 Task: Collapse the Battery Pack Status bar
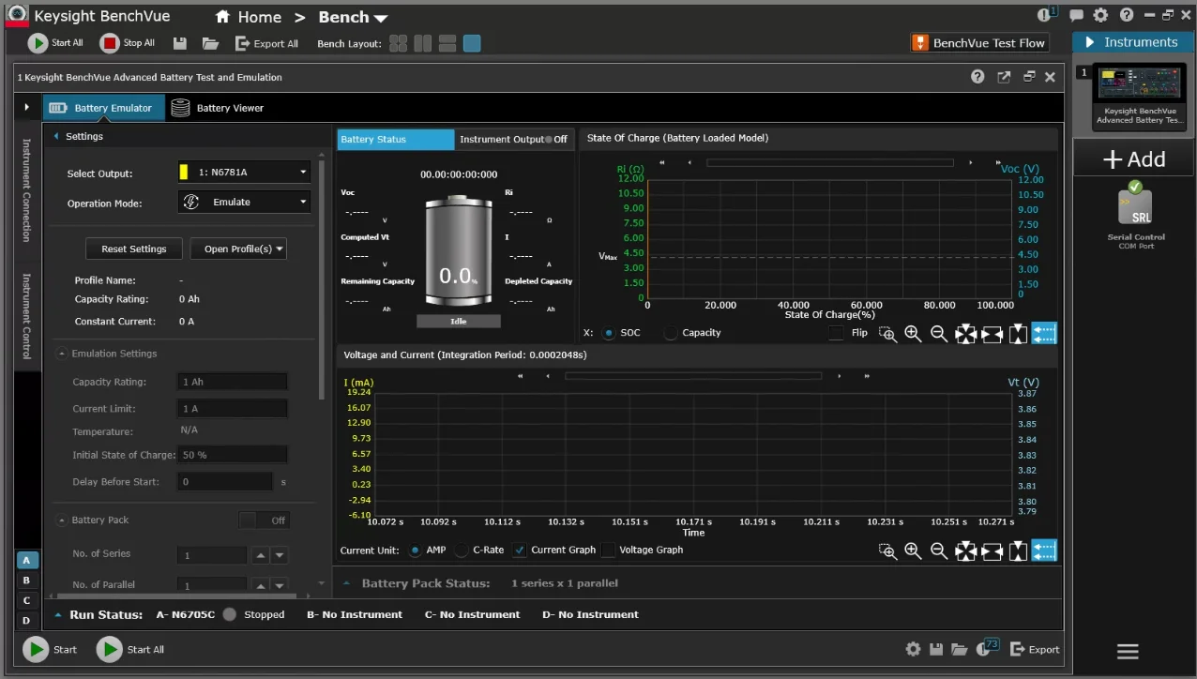[x=345, y=583]
